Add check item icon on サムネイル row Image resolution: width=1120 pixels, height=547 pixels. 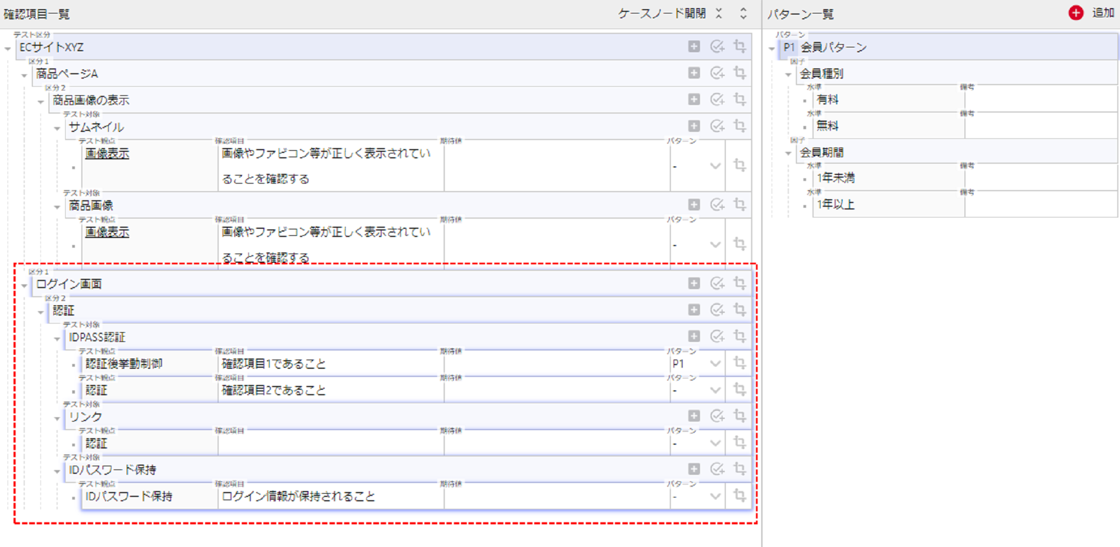(717, 126)
